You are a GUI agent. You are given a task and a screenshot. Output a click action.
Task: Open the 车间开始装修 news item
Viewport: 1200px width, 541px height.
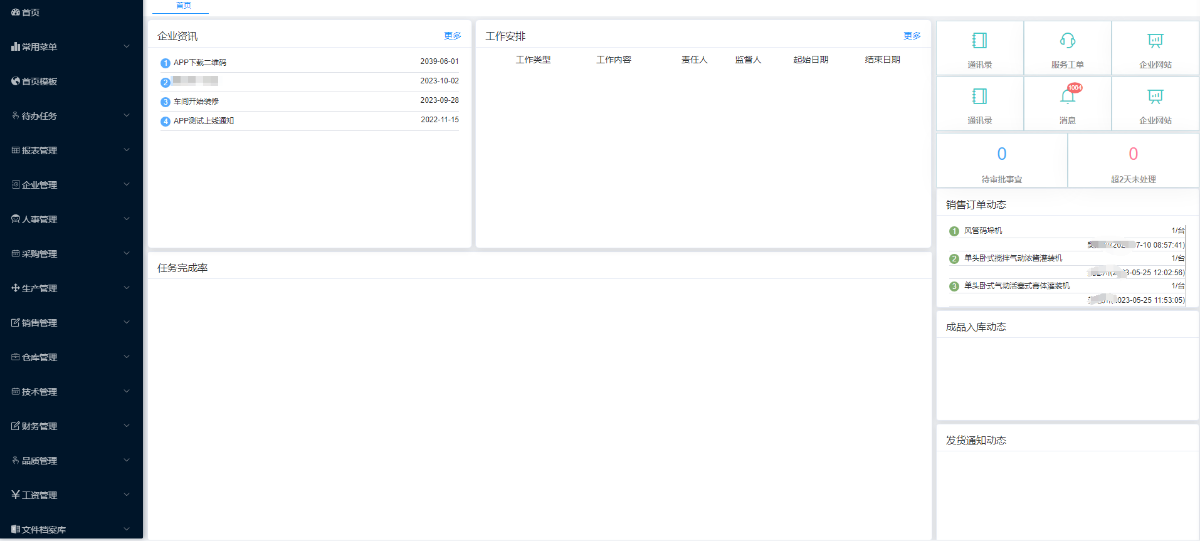pos(196,102)
